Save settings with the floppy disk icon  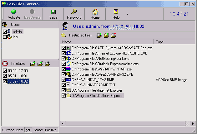pyautogui.click(x=53, y=14)
